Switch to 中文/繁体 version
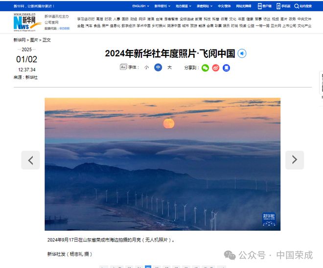 click(x=224, y=6)
